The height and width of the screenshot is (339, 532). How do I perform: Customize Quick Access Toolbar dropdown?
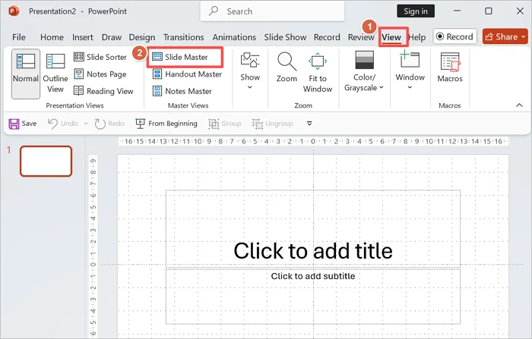309,124
